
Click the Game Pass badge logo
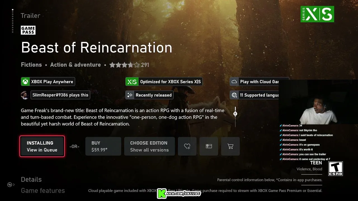tap(28, 30)
